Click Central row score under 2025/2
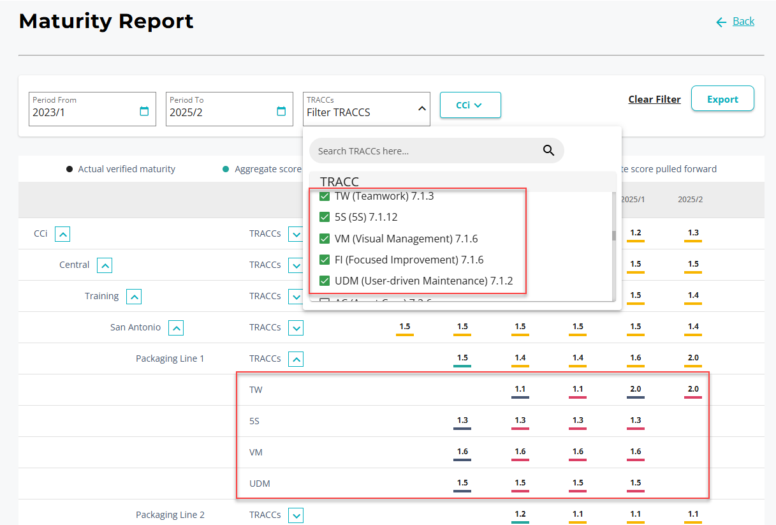Screen dimensions: 776x525 click(x=693, y=265)
